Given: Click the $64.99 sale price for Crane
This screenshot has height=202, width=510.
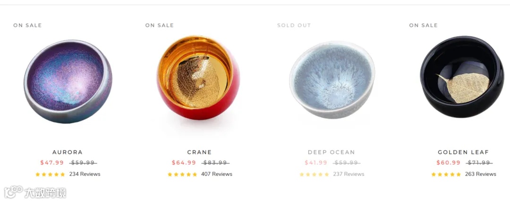Looking at the screenshot, I should [x=184, y=163].
